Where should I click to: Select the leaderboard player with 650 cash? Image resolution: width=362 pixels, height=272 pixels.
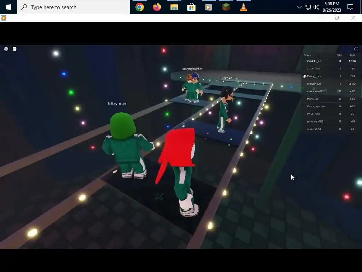[331, 106]
